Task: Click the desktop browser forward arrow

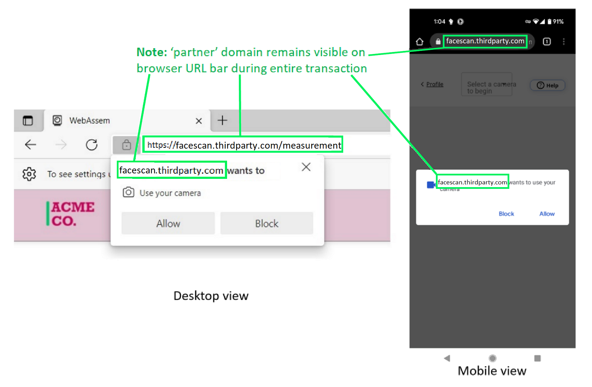Action: [61, 144]
